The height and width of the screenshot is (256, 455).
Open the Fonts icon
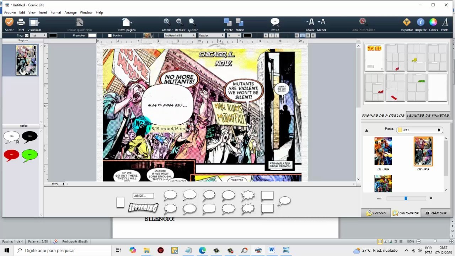pos(445,22)
